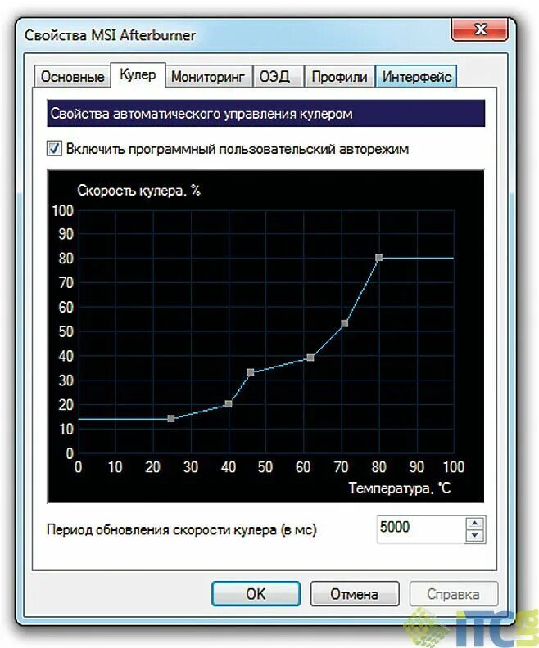This screenshot has height=648, width=539.
Task: Click the Температура, °C axis label
Action: point(400,488)
